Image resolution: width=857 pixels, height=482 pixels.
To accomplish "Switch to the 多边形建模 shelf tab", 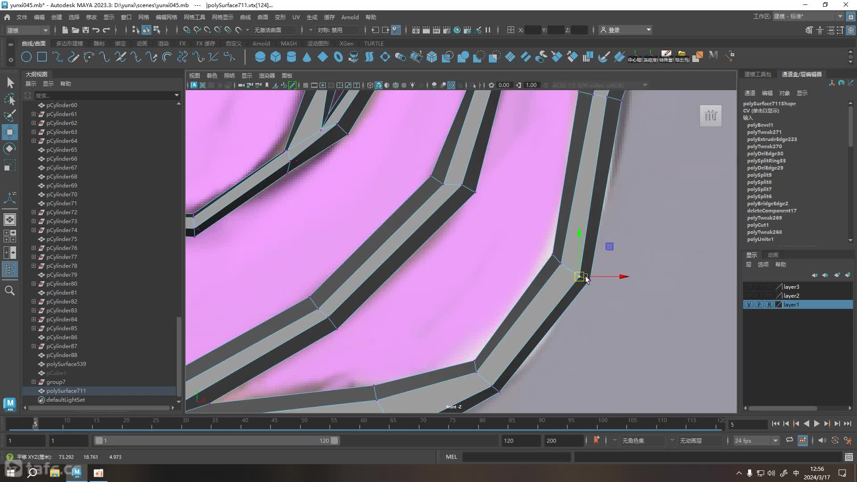I will click(70, 43).
